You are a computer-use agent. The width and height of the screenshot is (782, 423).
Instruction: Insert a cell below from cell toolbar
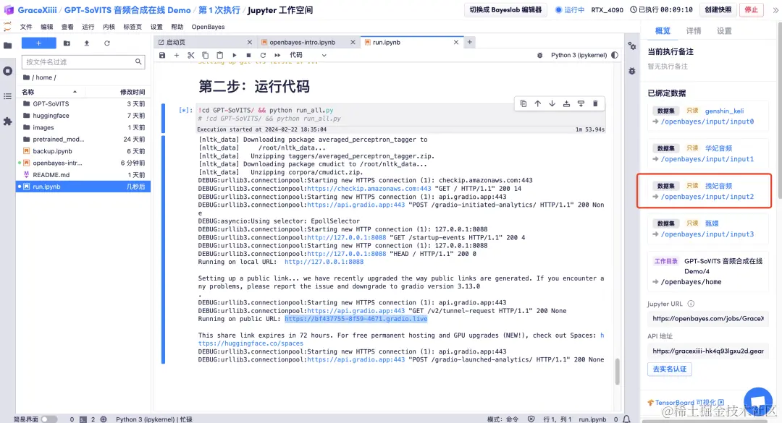pyautogui.click(x=581, y=103)
